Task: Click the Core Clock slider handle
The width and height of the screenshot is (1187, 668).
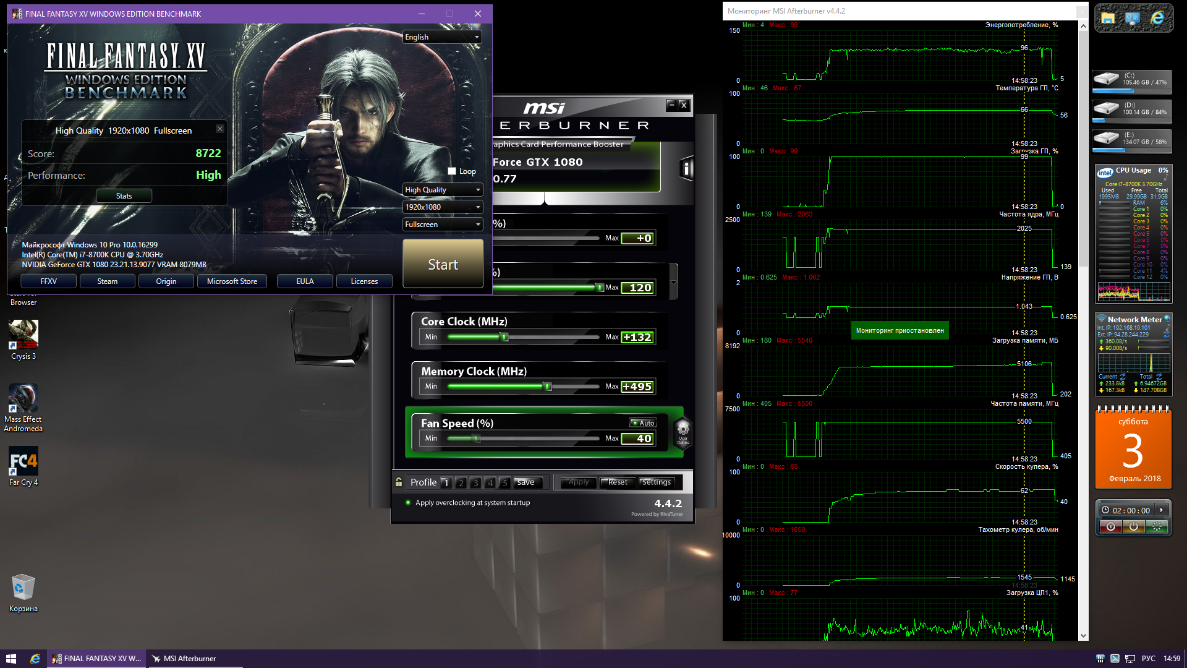Action: pos(504,337)
